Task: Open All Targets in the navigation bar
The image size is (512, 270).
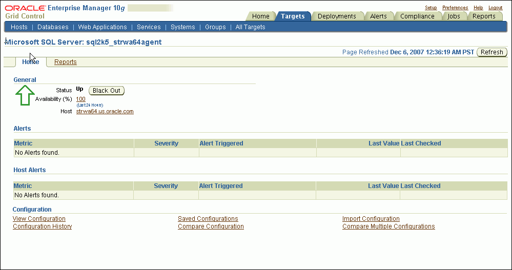Action: (x=250, y=27)
